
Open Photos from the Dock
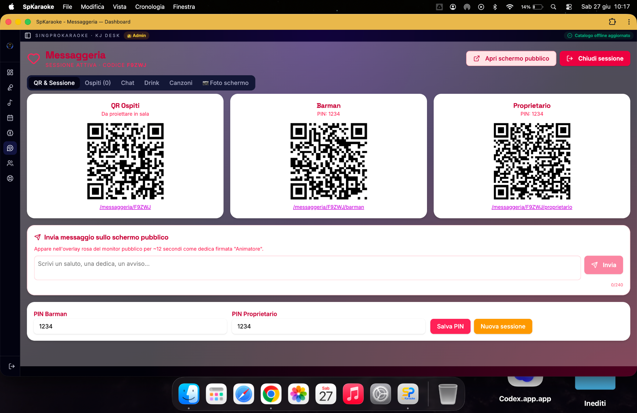(298, 394)
